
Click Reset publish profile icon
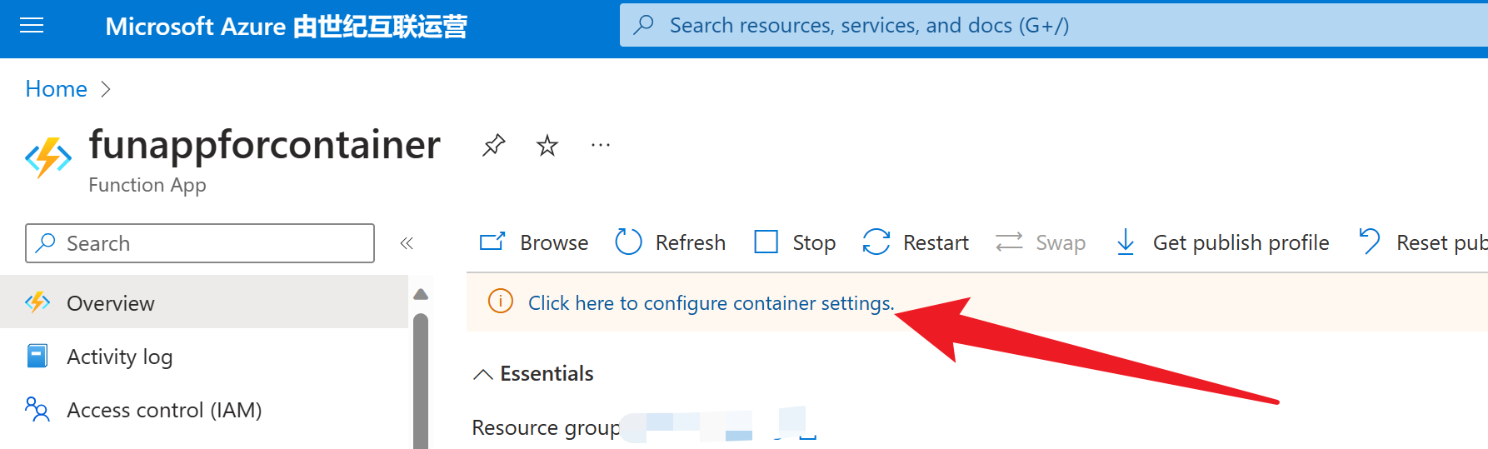pyautogui.click(x=1370, y=242)
